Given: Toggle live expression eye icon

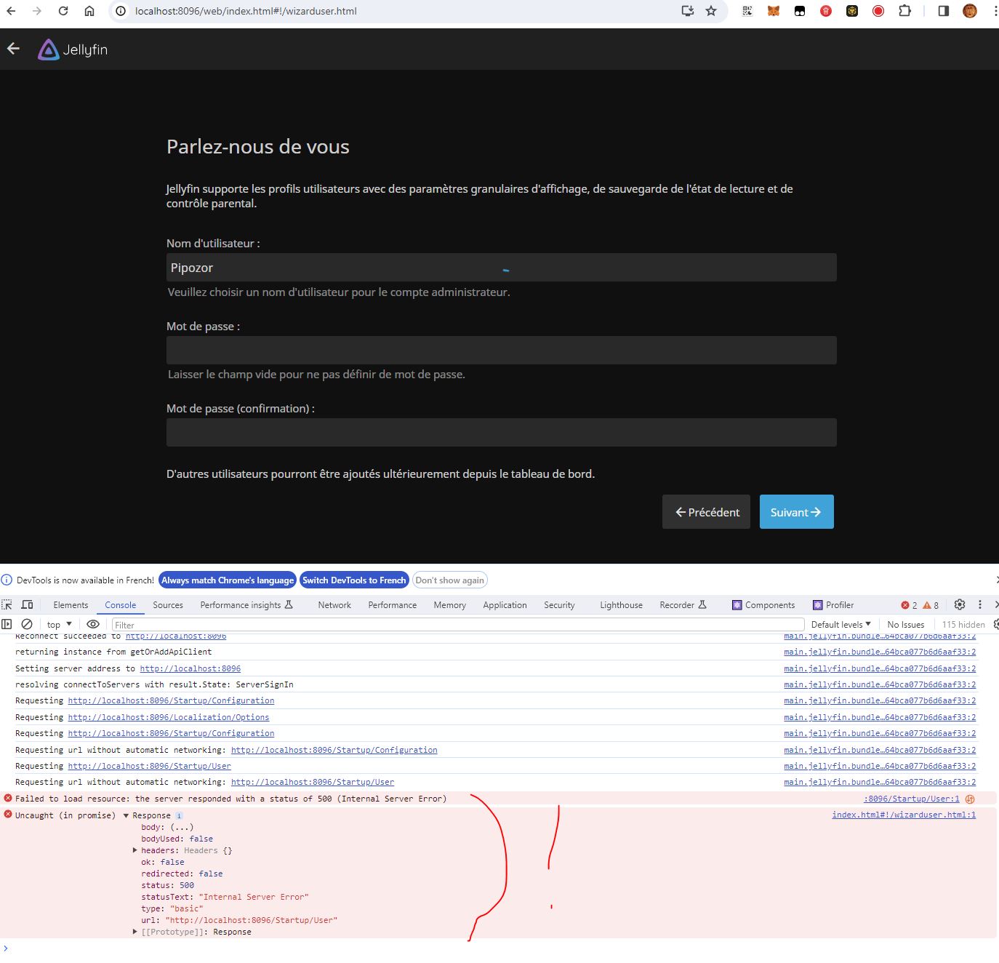Looking at the screenshot, I should [93, 624].
